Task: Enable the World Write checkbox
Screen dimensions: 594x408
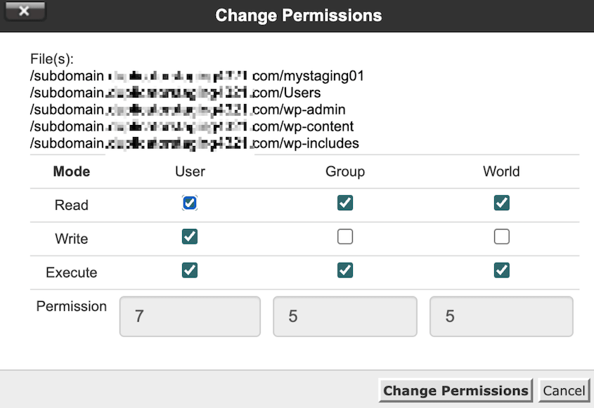Action: tap(501, 237)
